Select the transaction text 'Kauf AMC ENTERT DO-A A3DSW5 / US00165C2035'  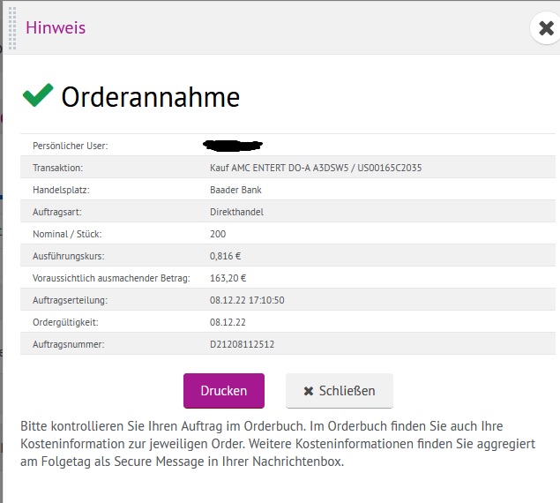point(316,168)
